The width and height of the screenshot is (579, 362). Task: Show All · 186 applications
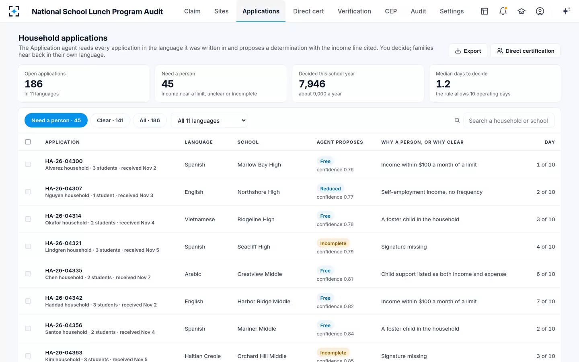click(150, 120)
